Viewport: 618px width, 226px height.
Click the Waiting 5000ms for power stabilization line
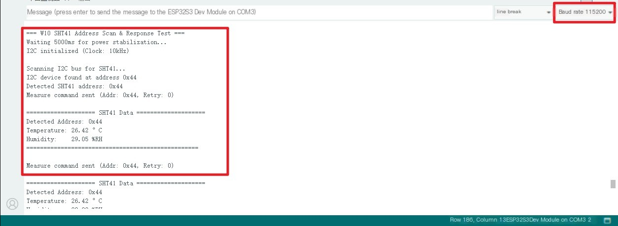coord(96,42)
